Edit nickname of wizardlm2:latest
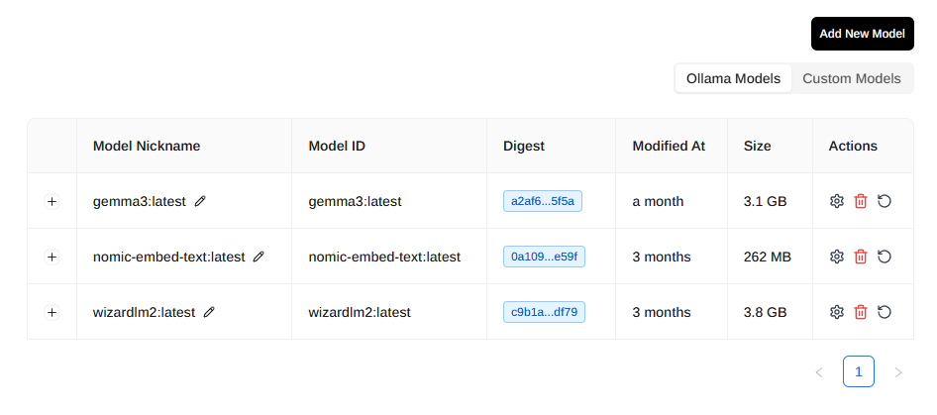 [x=209, y=312]
